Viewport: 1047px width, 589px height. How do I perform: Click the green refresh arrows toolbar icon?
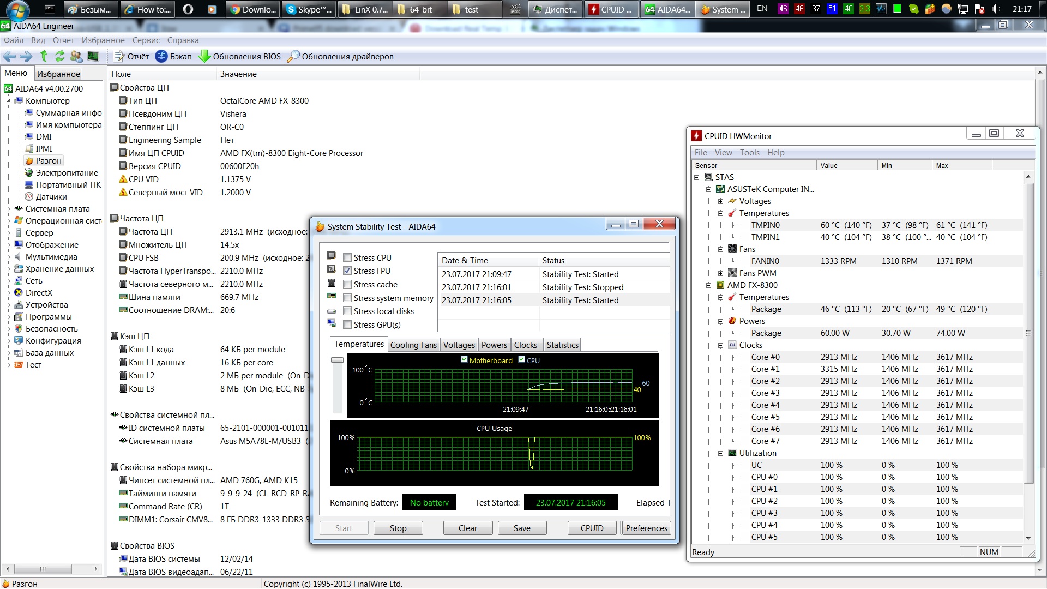click(x=60, y=56)
